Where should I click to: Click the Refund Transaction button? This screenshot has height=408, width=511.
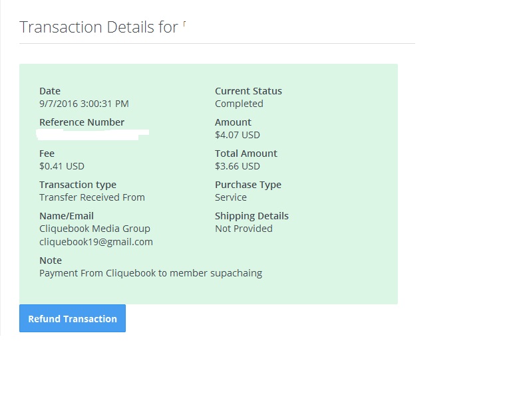coord(73,318)
